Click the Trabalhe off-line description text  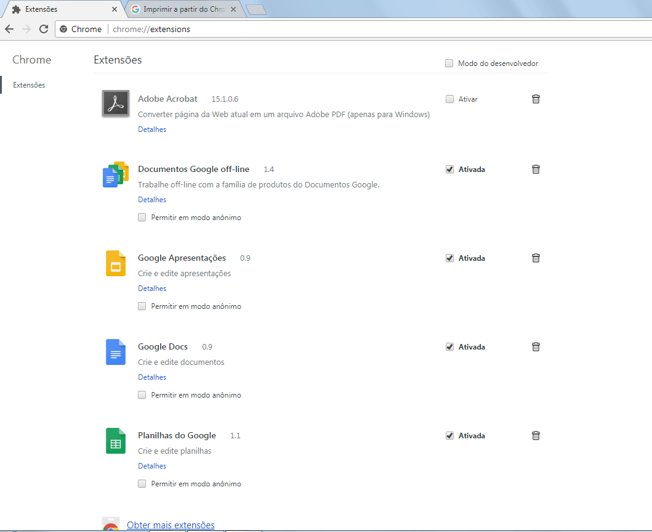coord(259,185)
